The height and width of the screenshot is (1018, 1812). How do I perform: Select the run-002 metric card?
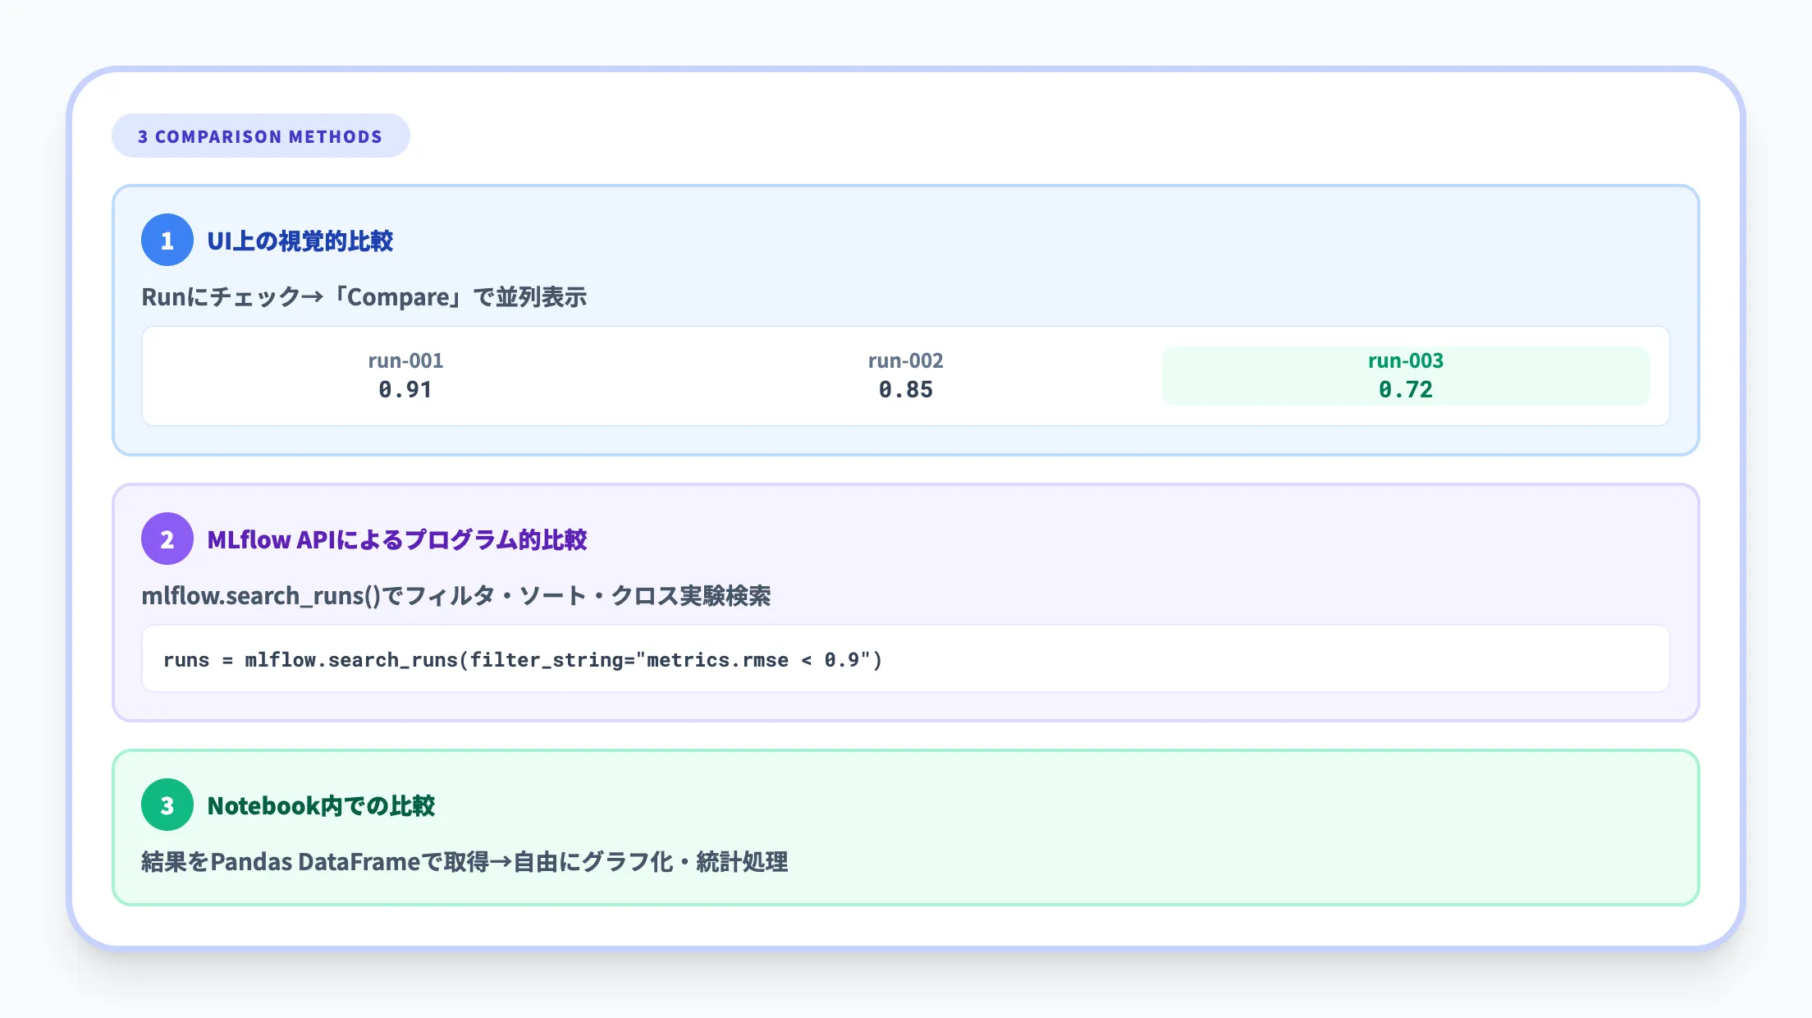[x=906, y=376]
